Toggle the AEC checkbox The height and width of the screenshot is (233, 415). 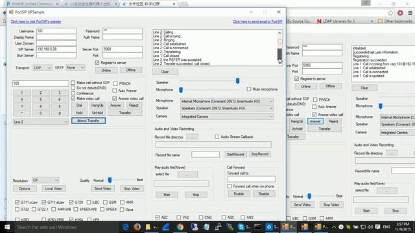pyautogui.click(x=158, y=217)
